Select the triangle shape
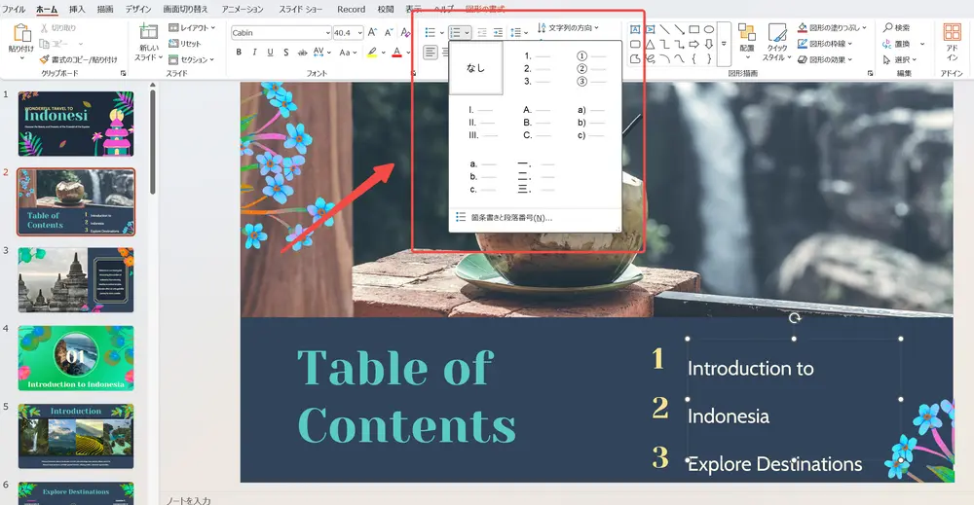974x505 pixels. point(650,44)
